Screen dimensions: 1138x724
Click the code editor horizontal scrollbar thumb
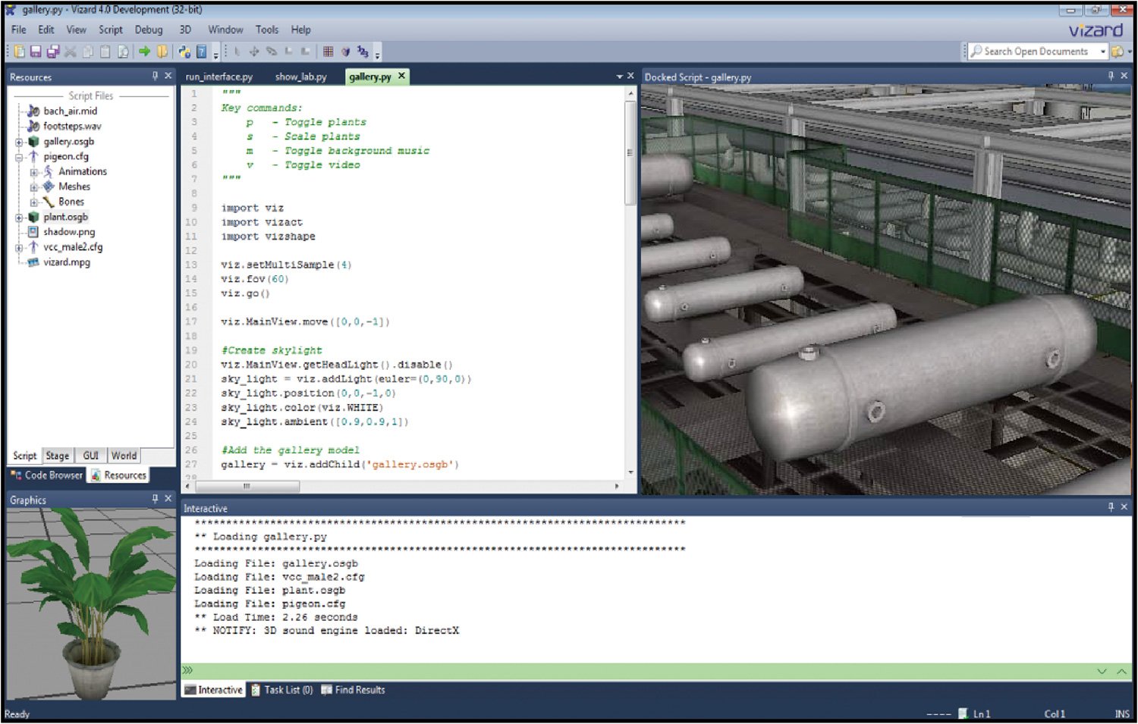point(247,486)
